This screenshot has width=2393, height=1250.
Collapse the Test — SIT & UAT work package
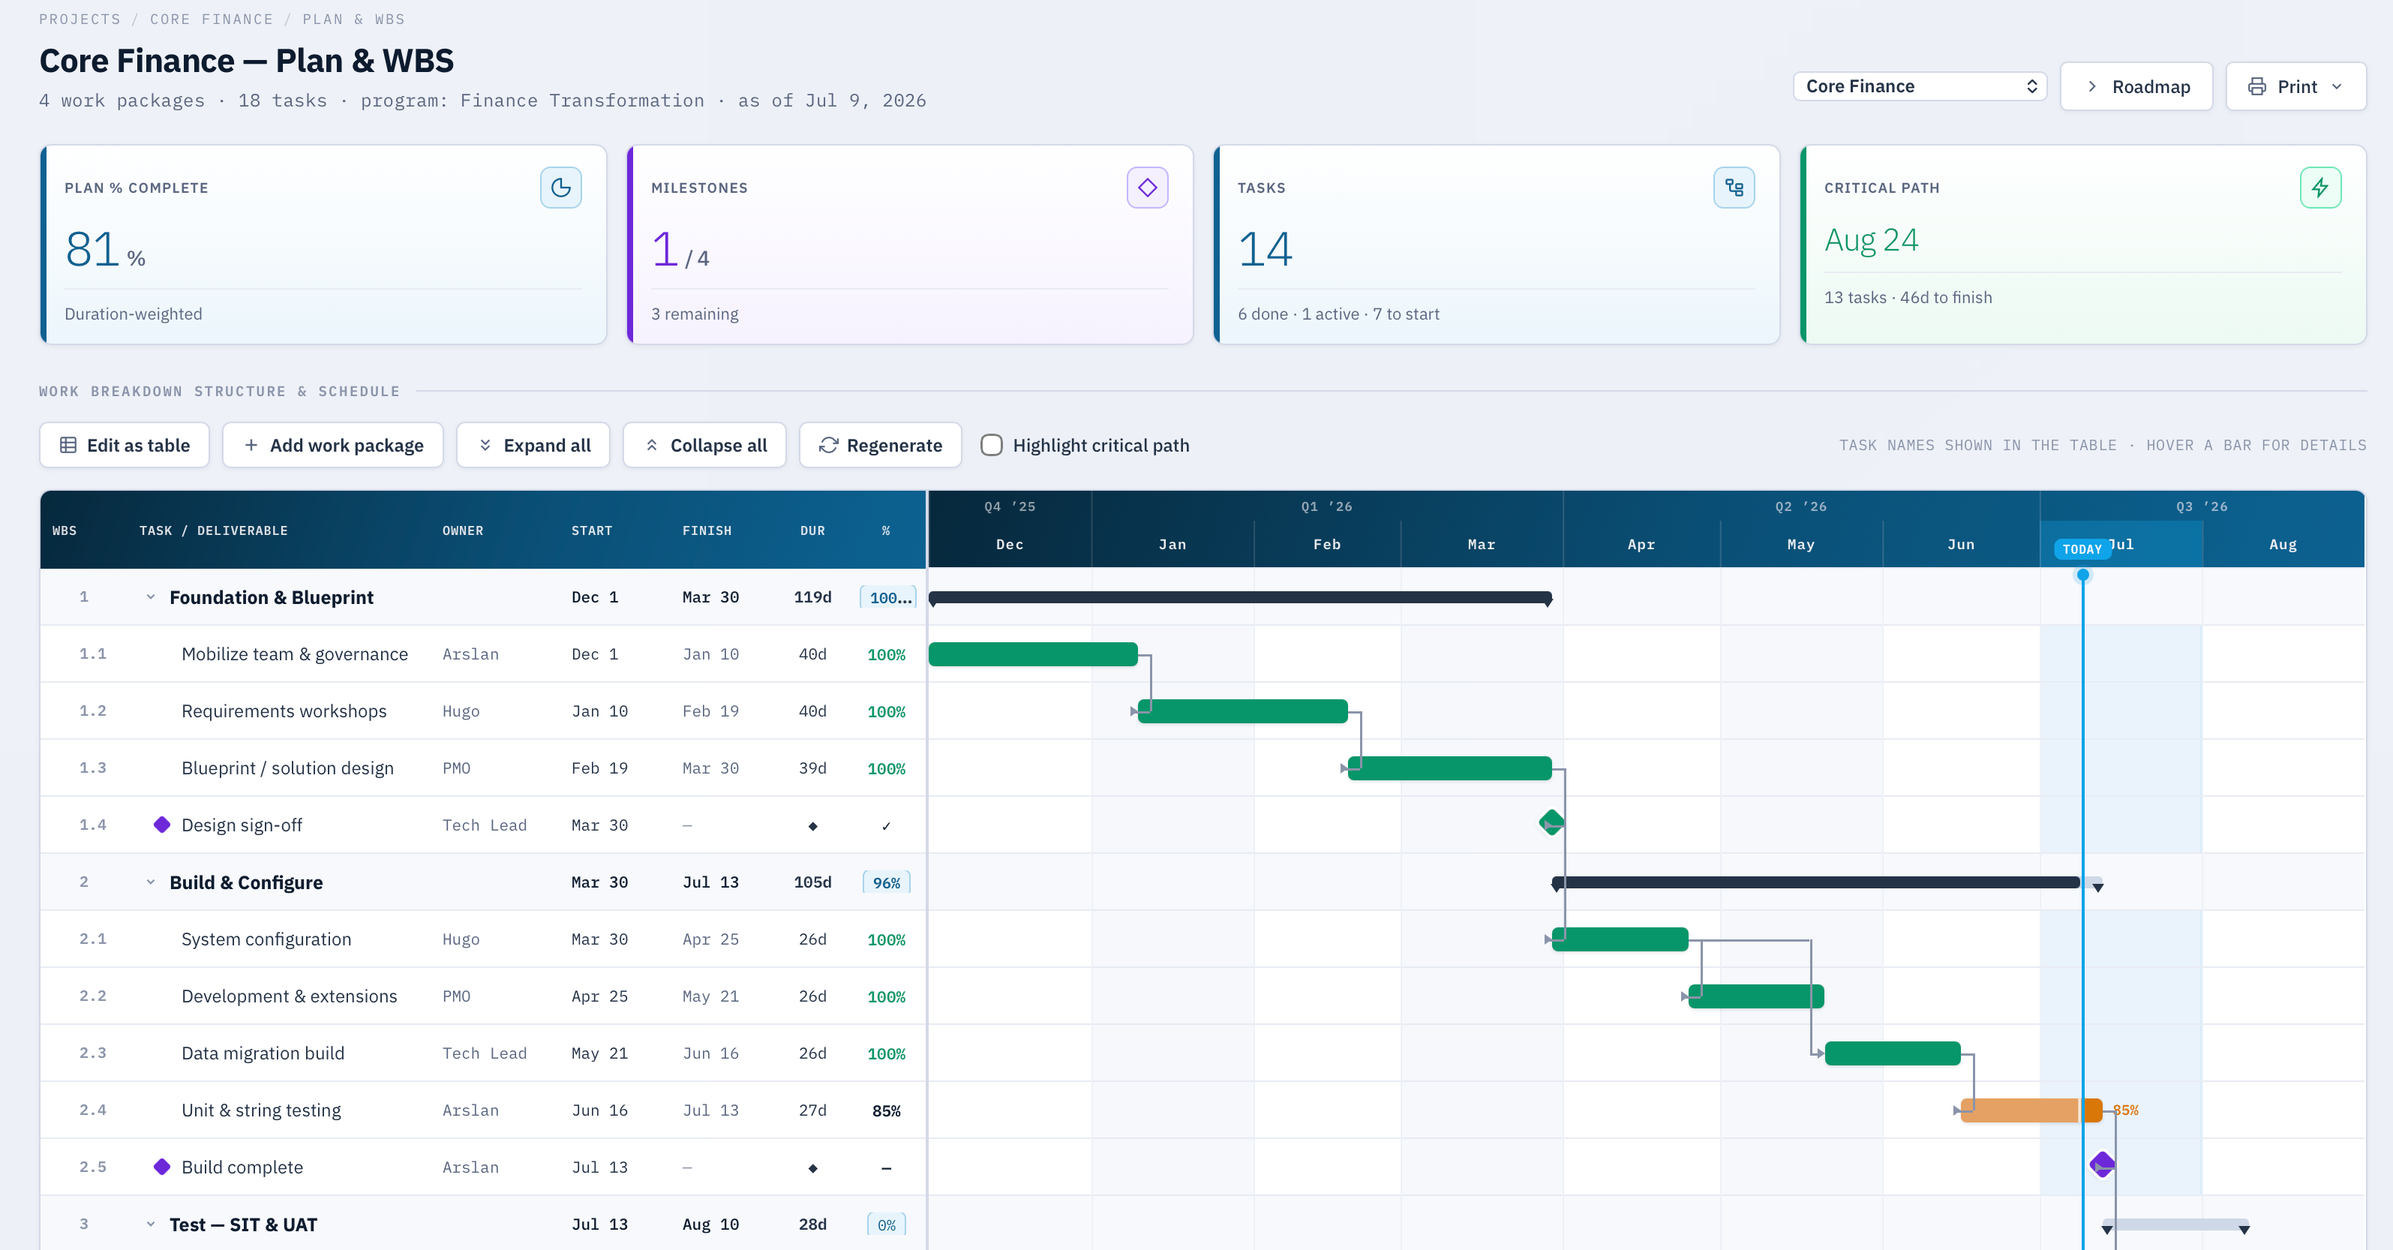click(x=151, y=1224)
